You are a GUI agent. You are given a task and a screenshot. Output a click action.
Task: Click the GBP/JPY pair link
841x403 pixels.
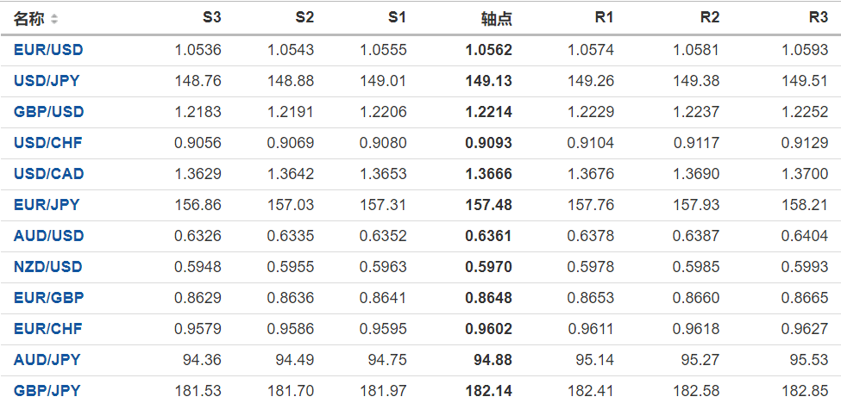[47, 391]
